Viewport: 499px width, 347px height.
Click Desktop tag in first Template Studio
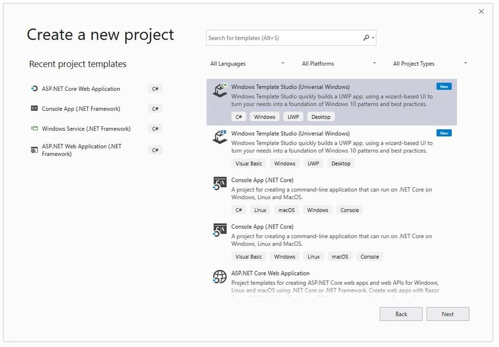(321, 117)
